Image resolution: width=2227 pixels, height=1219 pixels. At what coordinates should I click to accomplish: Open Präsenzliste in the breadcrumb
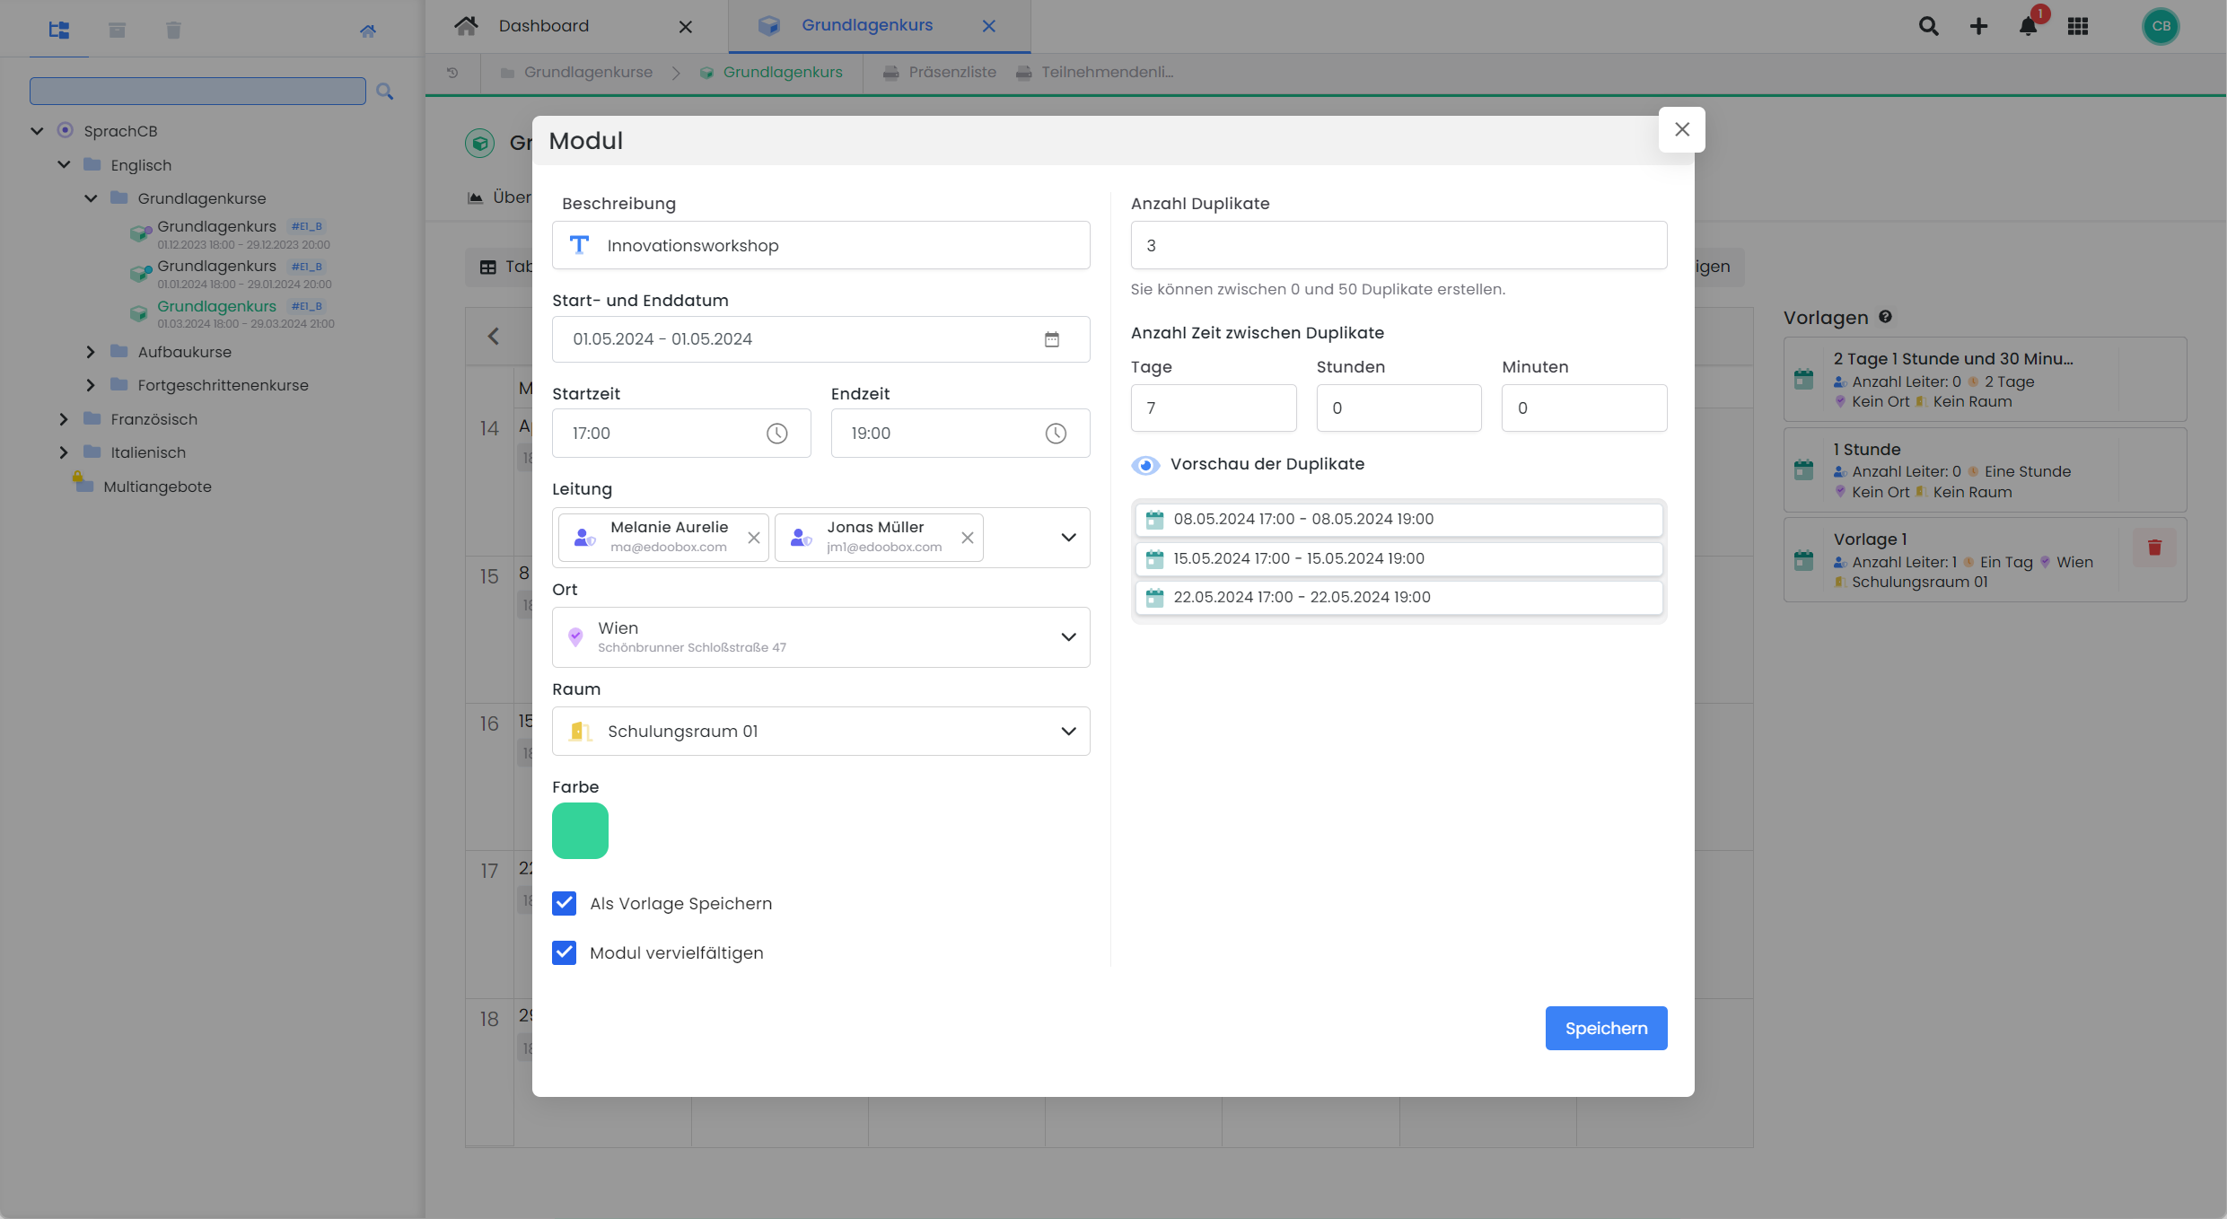coord(951,72)
